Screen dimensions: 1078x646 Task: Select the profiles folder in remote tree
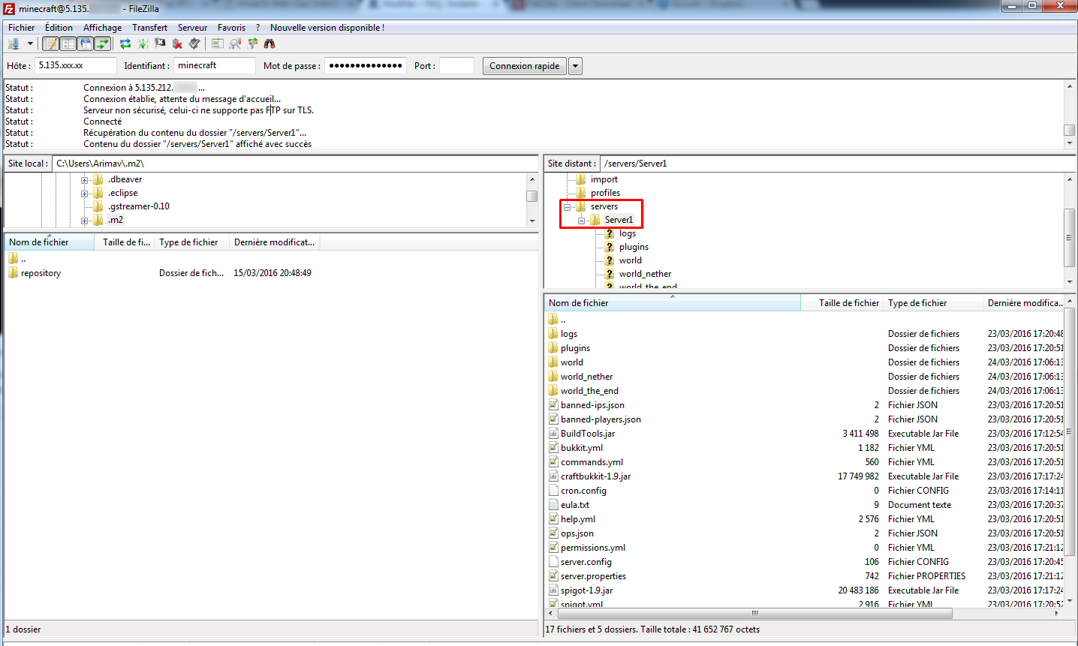(x=605, y=193)
